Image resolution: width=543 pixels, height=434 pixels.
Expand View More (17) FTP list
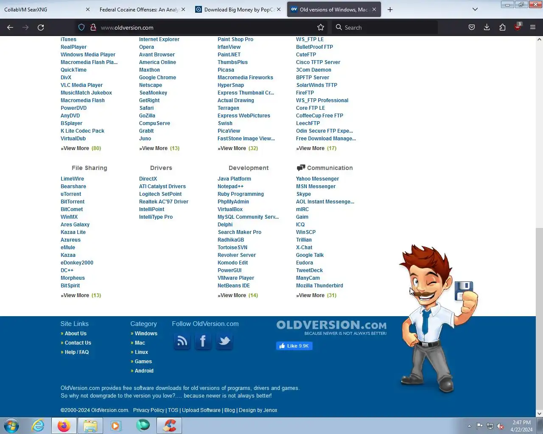click(x=316, y=148)
